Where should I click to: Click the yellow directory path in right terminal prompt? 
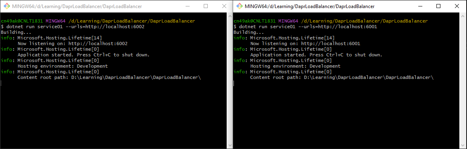pos(364,21)
